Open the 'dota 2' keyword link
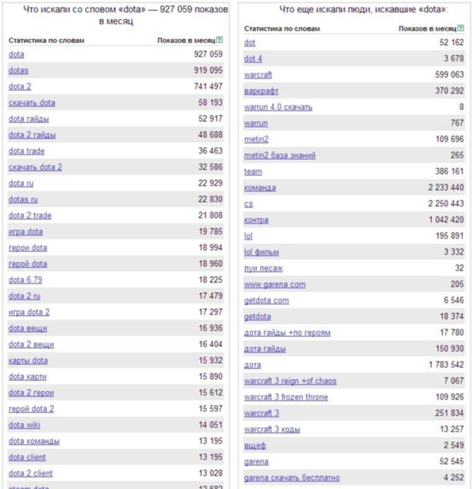 pos(20,87)
